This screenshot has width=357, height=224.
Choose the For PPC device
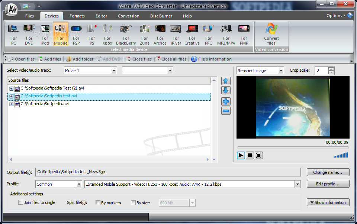pyautogui.click(x=208, y=34)
